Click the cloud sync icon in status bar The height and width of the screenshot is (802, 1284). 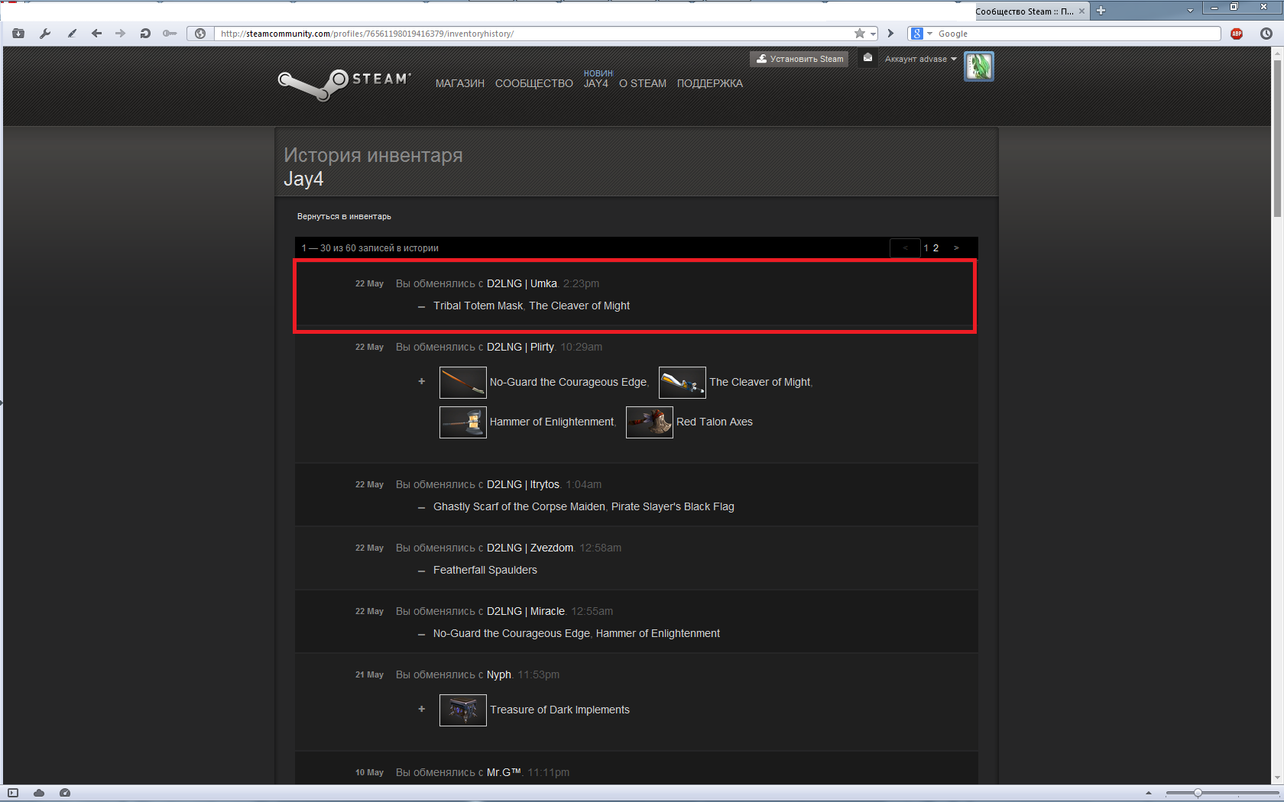[39, 793]
